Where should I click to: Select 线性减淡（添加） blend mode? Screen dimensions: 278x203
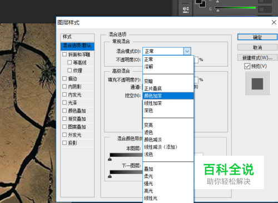point(168,147)
